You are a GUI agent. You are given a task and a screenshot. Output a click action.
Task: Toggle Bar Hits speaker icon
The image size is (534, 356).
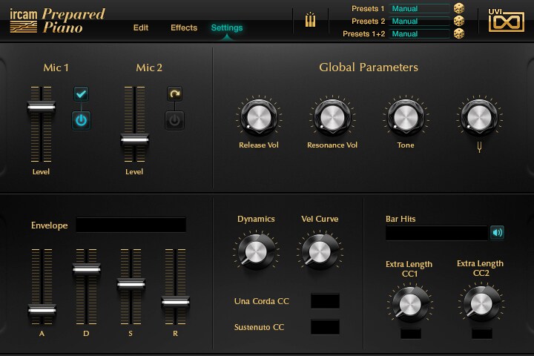pyautogui.click(x=497, y=232)
